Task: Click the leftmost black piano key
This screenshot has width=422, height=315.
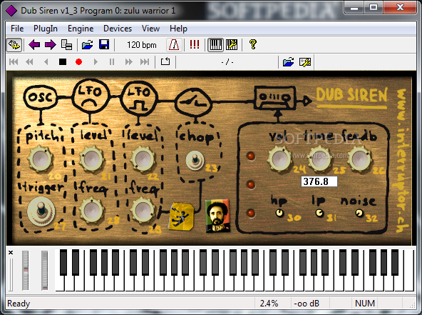Action: click(x=63, y=262)
